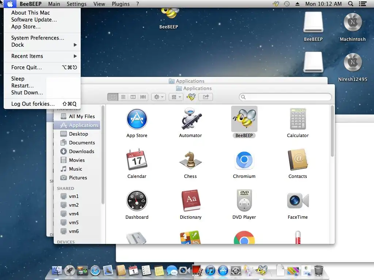The width and height of the screenshot is (374, 280).
Task: Click the Time Machine menu bar icon
Action: [x=287, y=4]
